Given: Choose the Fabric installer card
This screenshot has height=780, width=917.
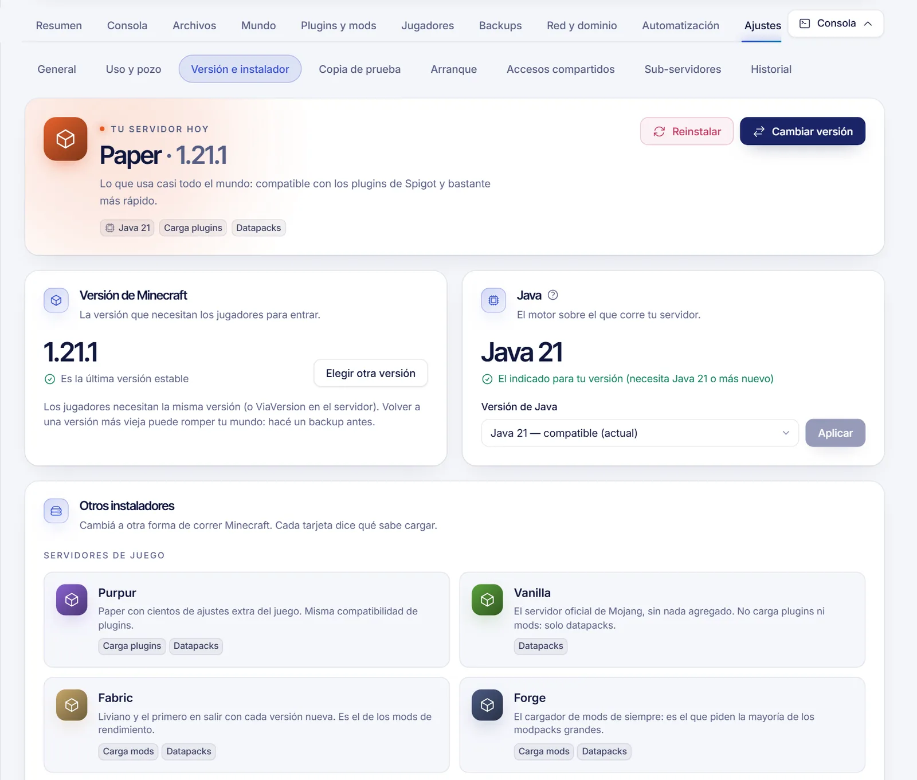Looking at the screenshot, I should (246, 725).
